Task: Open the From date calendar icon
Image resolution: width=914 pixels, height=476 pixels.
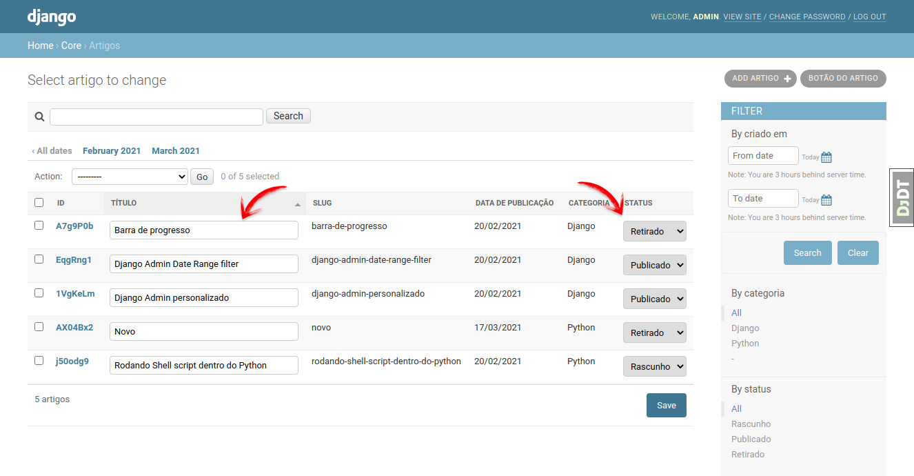Action: pos(826,157)
